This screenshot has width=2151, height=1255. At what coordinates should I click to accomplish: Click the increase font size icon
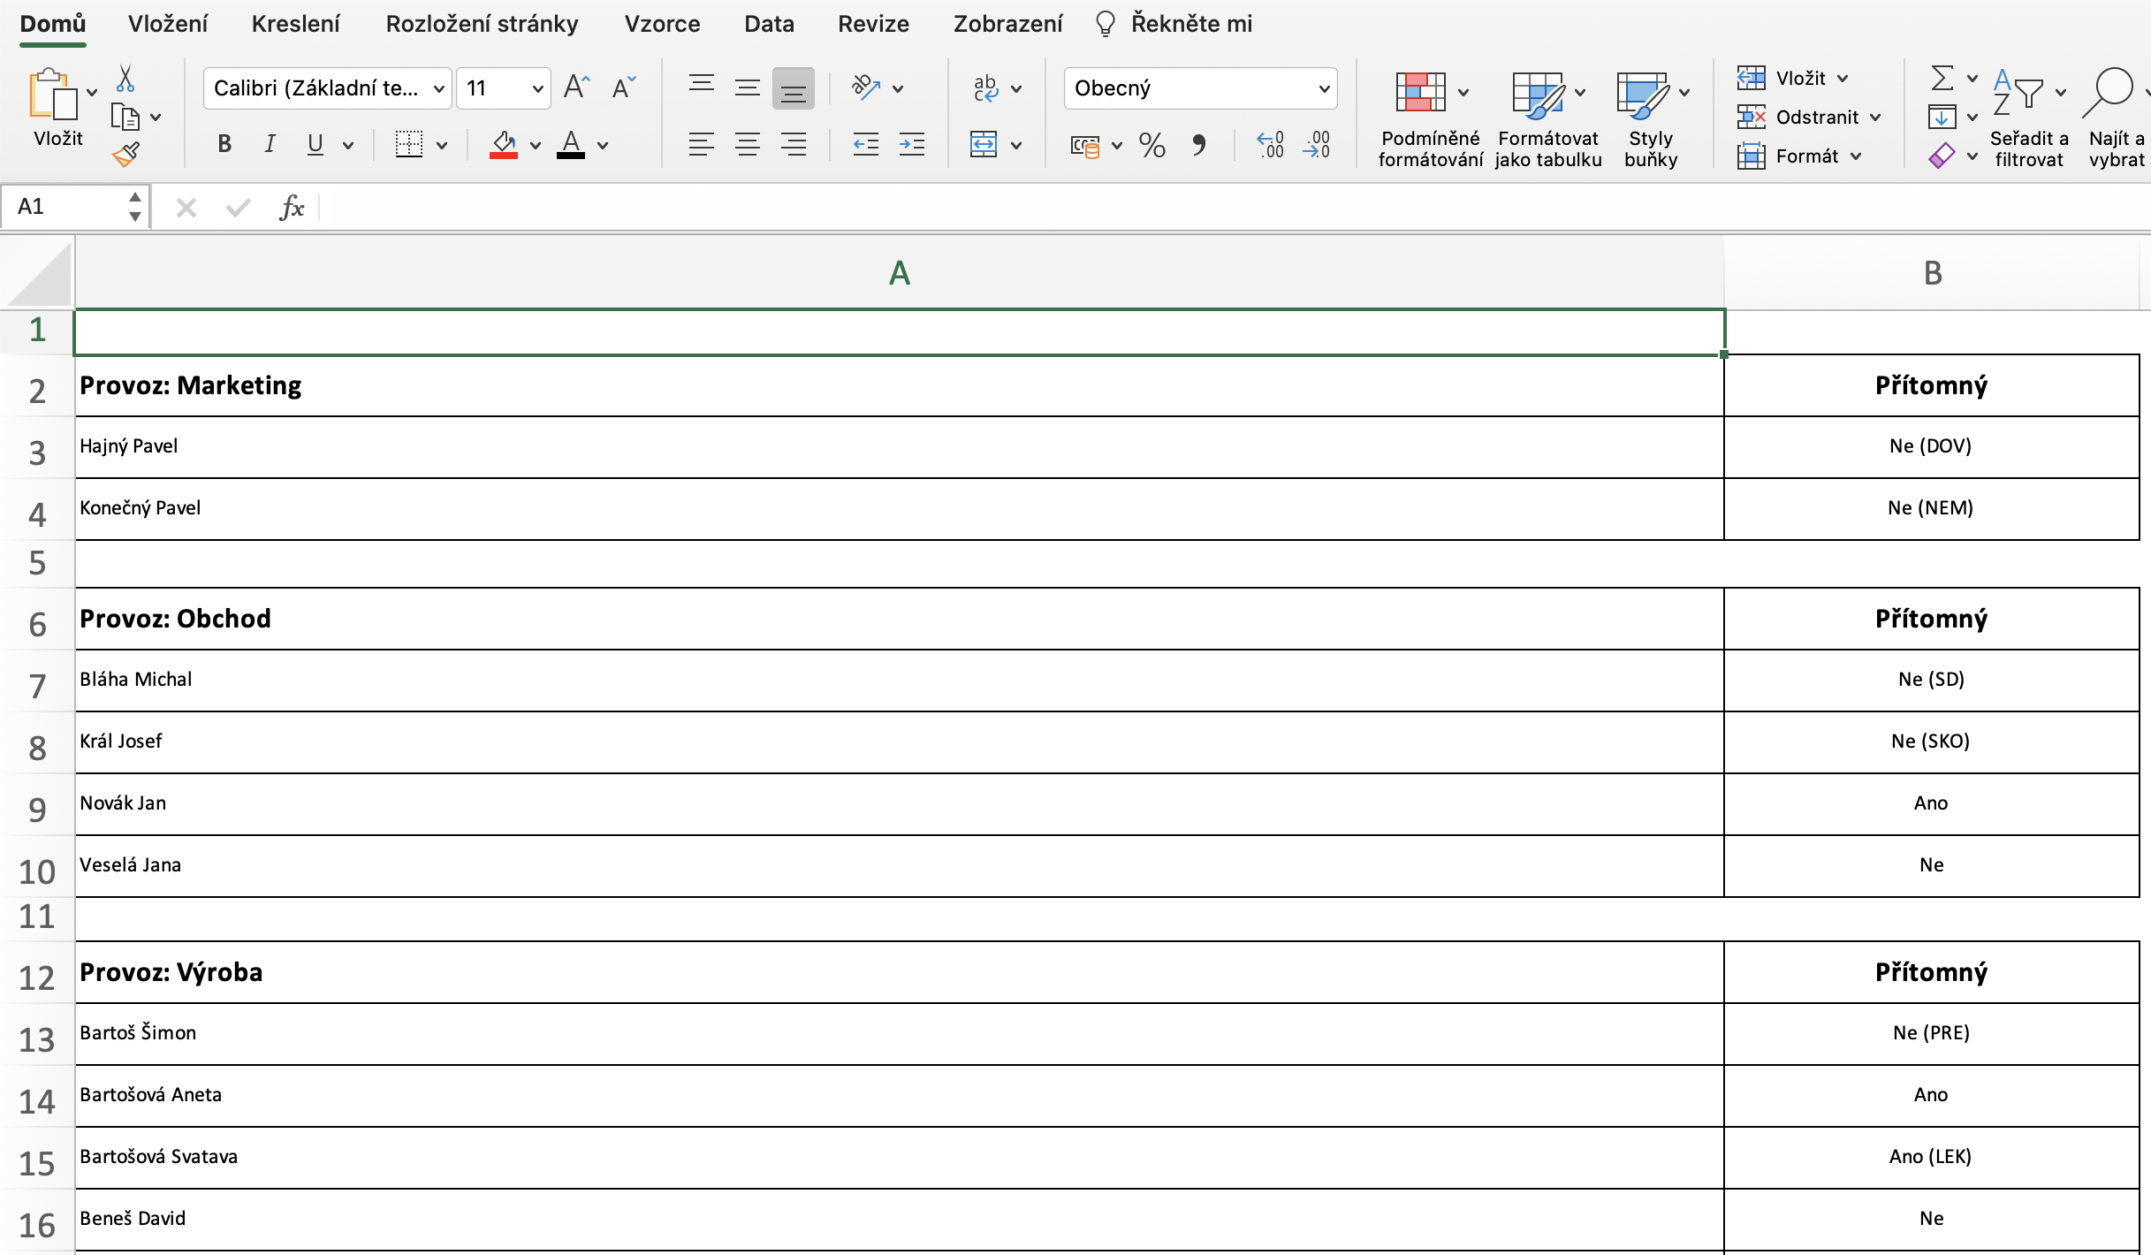(x=576, y=87)
